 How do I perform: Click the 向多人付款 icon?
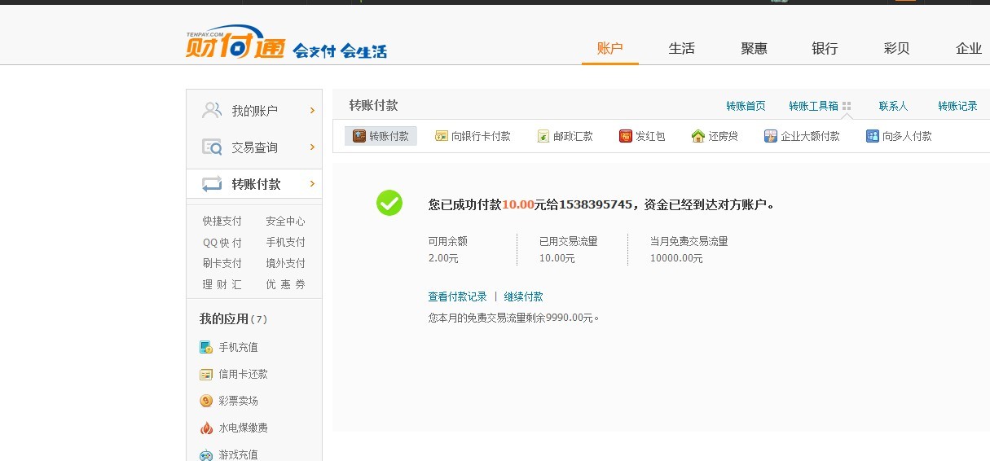(x=872, y=136)
